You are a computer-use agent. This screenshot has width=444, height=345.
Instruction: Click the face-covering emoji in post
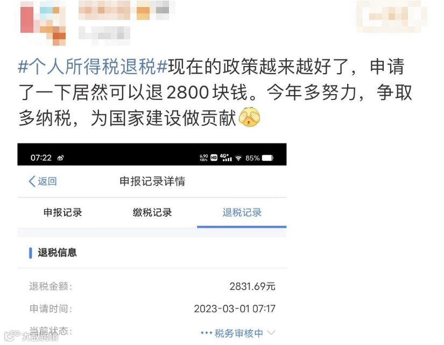click(x=250, y=117)
